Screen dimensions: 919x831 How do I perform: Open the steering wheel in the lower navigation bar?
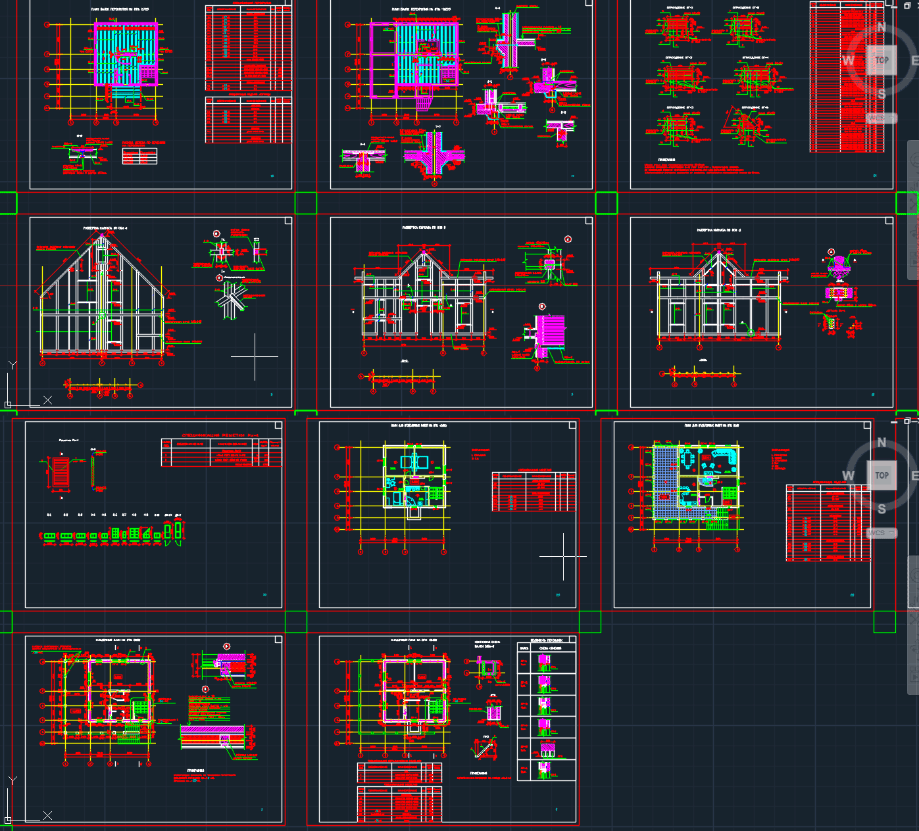point(914,575)
